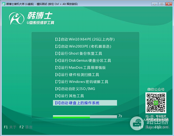Click the router watermark icon
Image resolution: width=174 pixels, height=136 pixels.
point(137,123)
